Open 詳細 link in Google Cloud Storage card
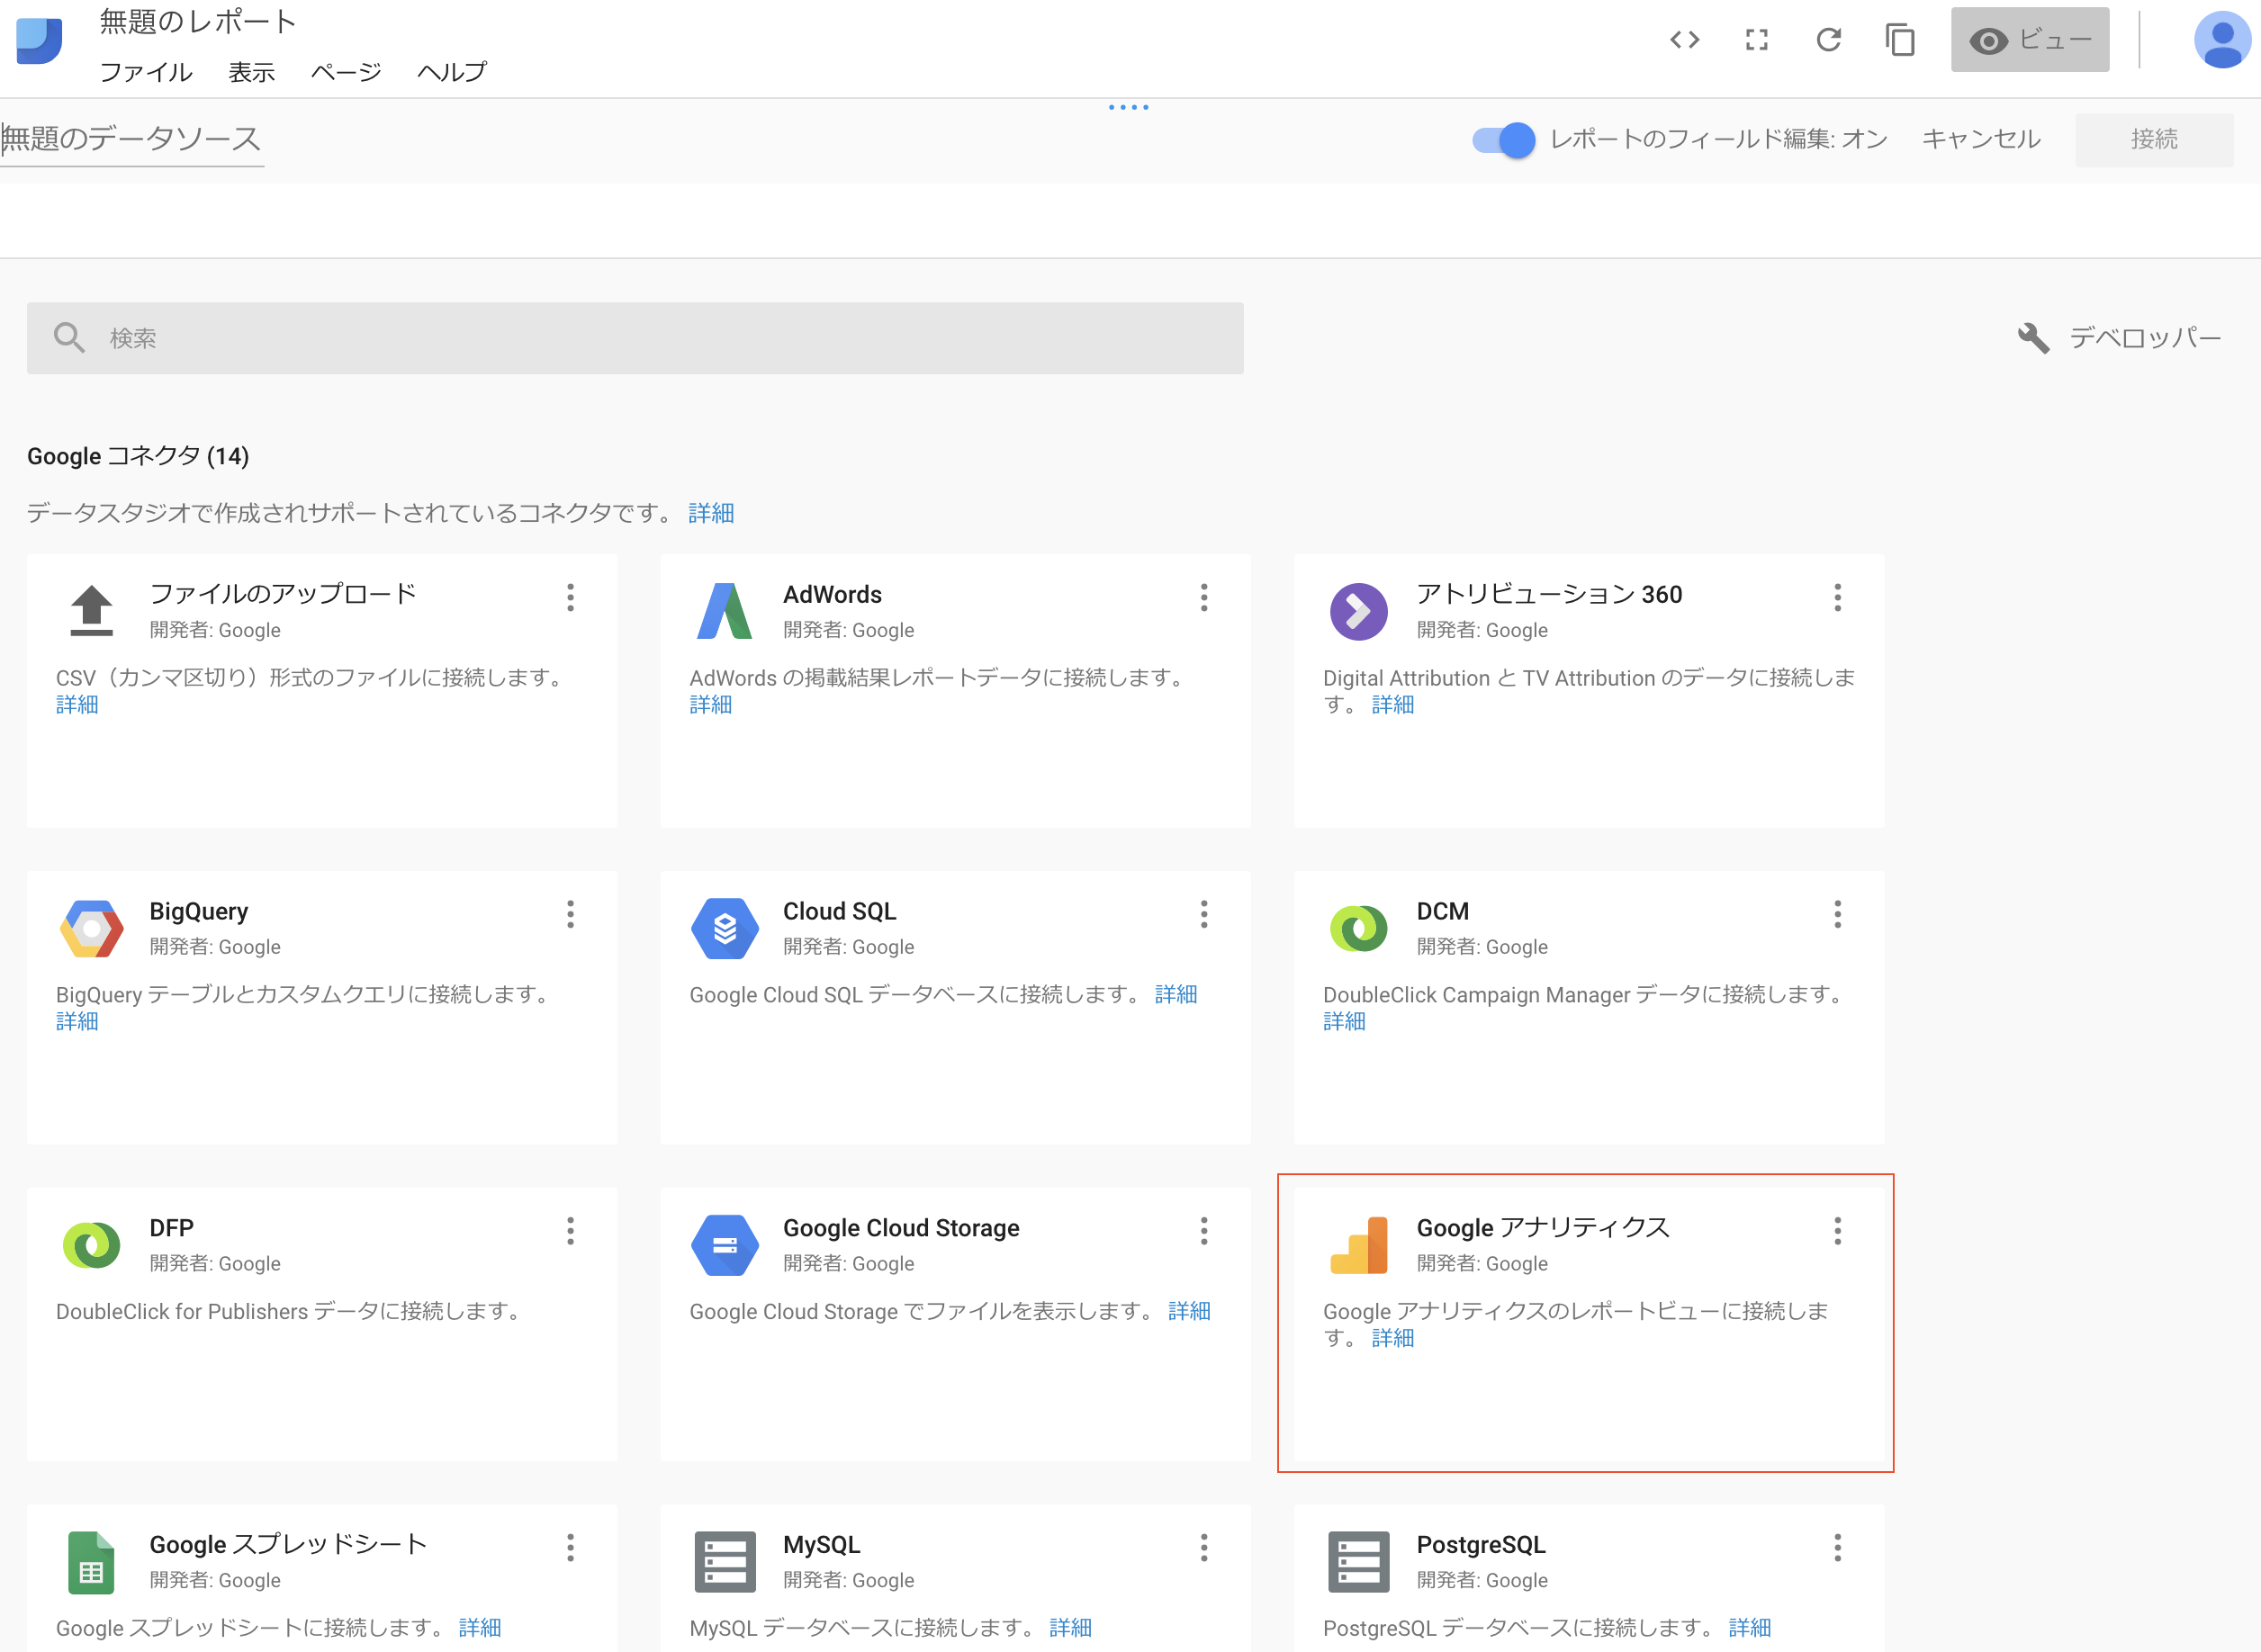Screen dimensions: 2261x1652 tap(1188, 1311)
